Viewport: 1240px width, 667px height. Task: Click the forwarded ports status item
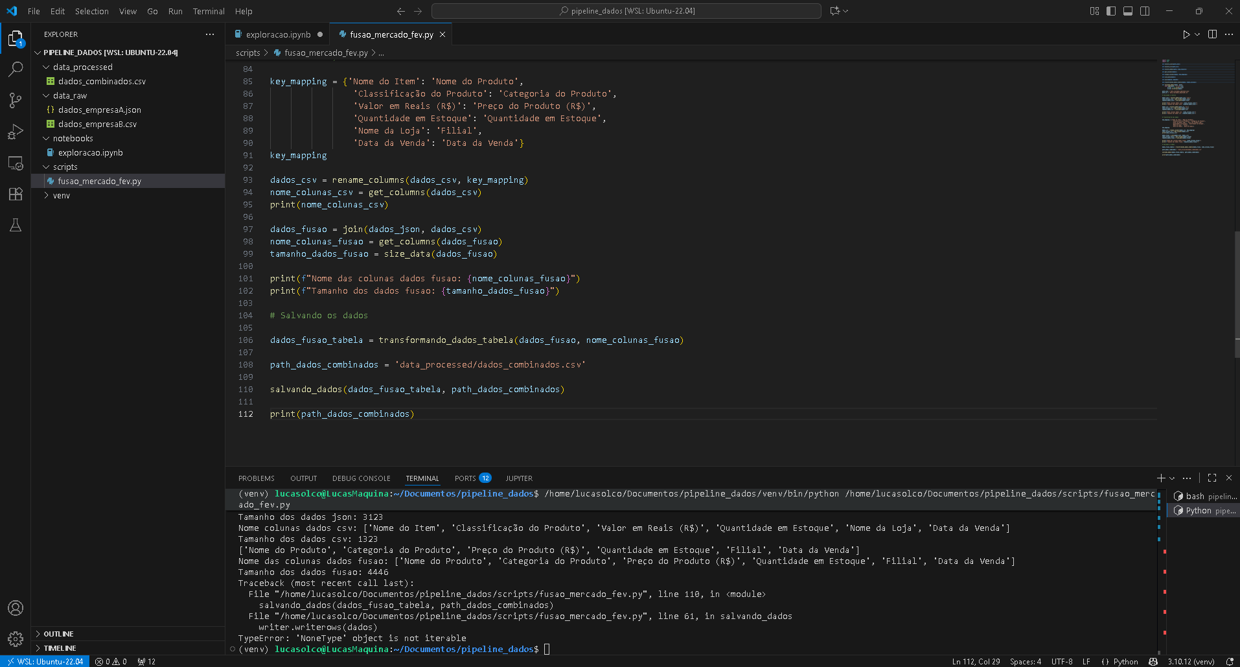(146, 661)
